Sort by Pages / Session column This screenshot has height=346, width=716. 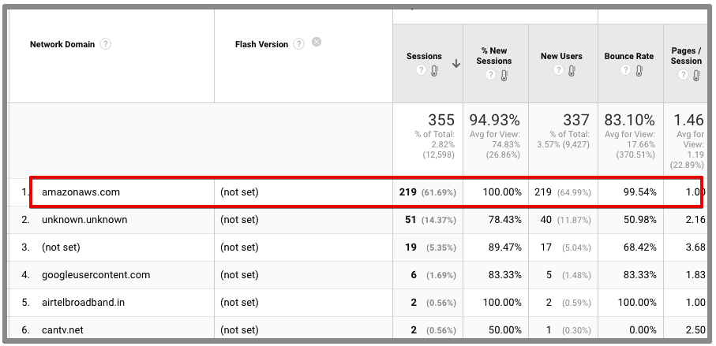685,56
